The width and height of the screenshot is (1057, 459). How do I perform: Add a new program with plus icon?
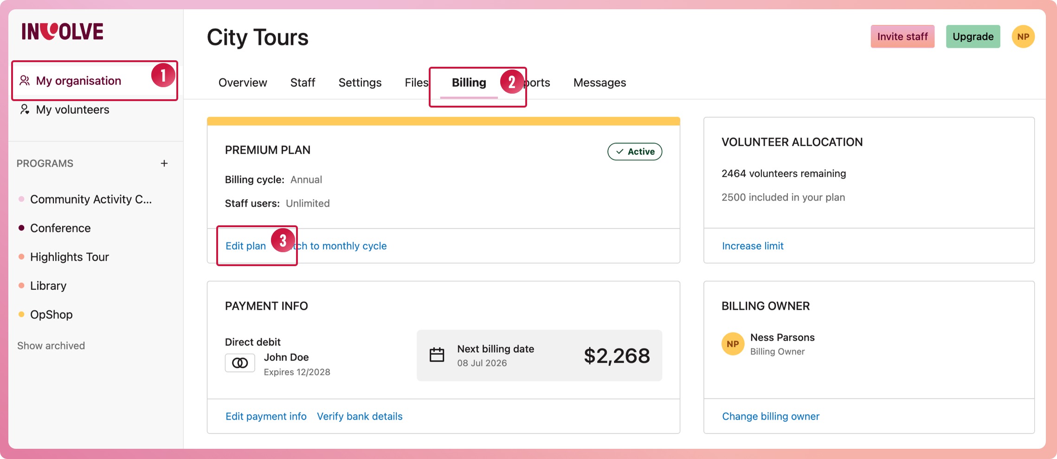coord(164,163)
